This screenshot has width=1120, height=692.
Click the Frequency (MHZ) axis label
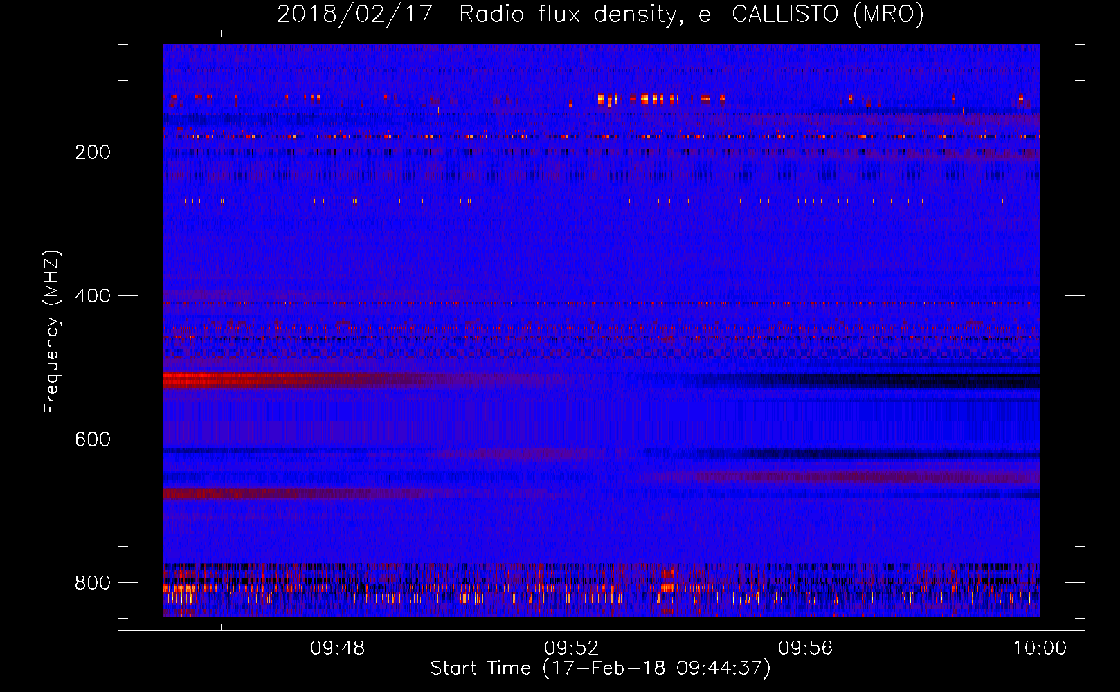[x=52, y=332]
